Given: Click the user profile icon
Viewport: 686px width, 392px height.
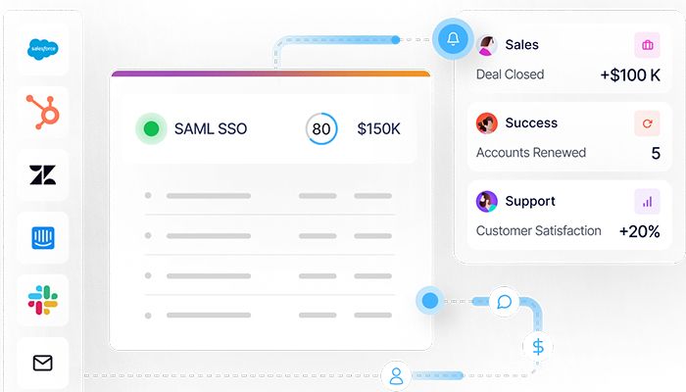Looking at the screenshot, I should 396,375.
